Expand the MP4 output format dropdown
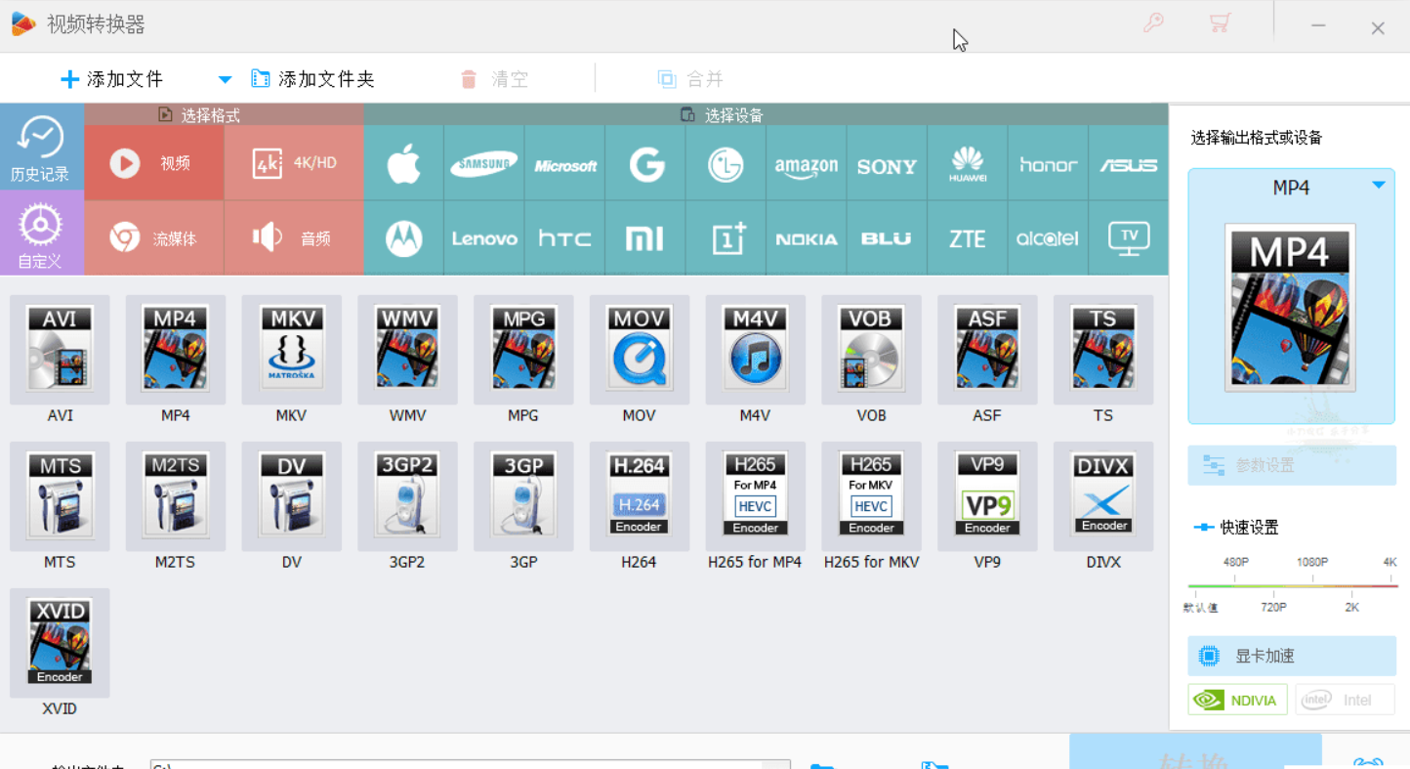The height and width of the screenshot is (769, 1410). (x=1379, y=186)
